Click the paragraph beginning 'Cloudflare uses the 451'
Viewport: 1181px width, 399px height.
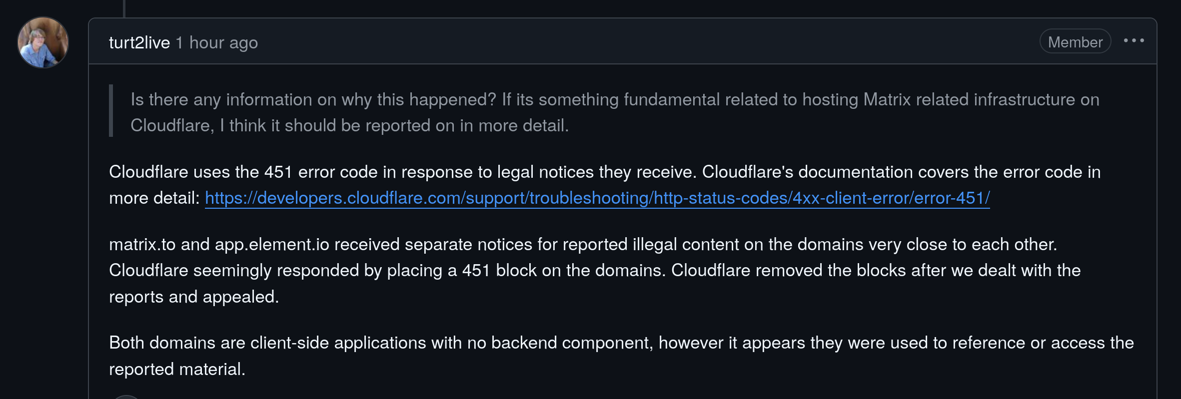[605, 185]
